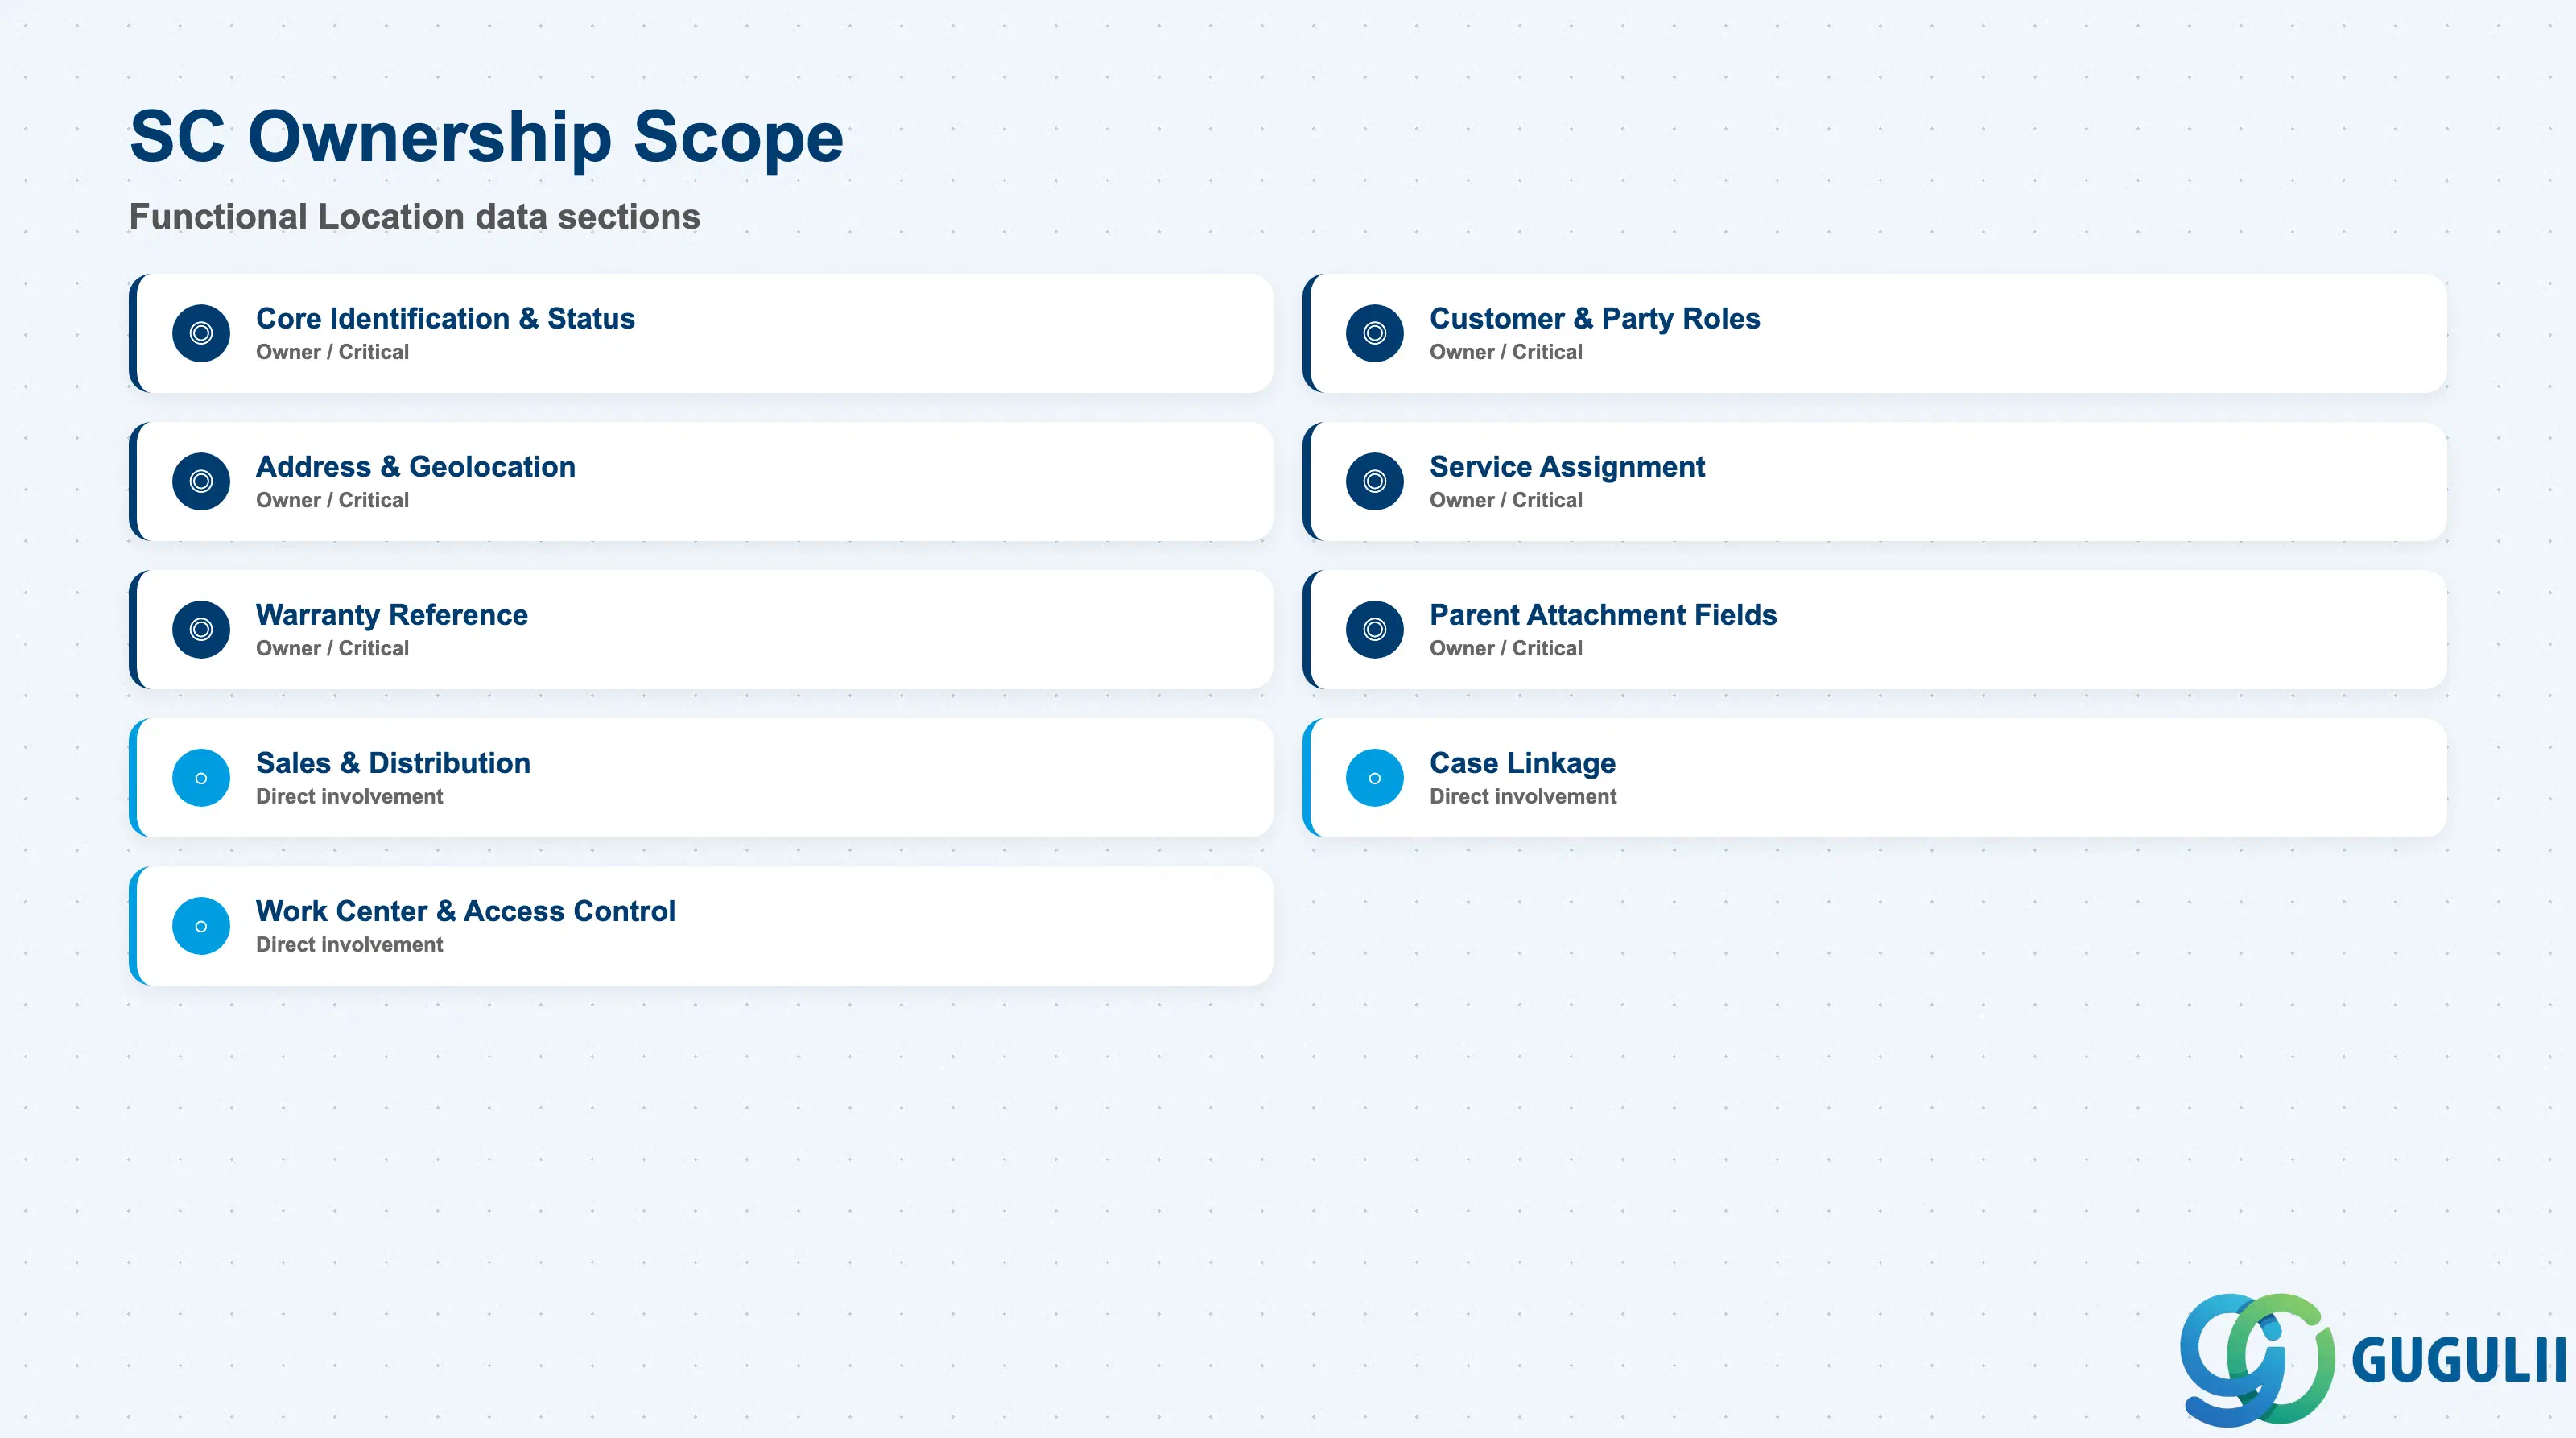Image resolution: width=2576 pixels, height=1438 pixels.
Task: Click the SC Ownership Scope heading
Action: (x=487, y=137)
